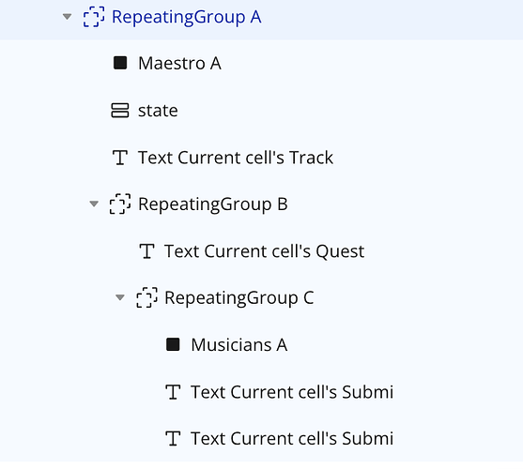This screenshot has height=469, width=523.
Task: Collapse the RepeatingGroup A tree arrow
Action: click(x=67, y=17)
